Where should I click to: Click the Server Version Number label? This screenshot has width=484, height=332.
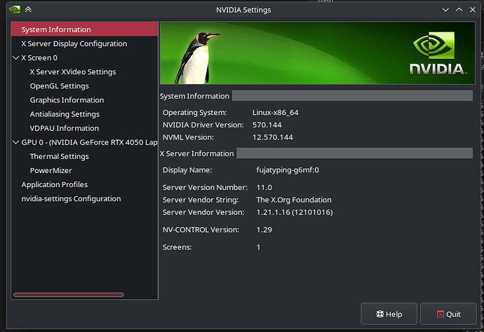point(205,188)
